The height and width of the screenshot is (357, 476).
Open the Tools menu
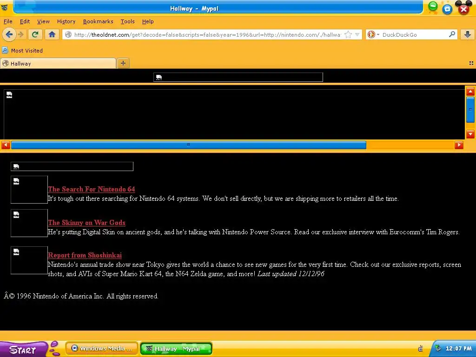click(127, 21)
